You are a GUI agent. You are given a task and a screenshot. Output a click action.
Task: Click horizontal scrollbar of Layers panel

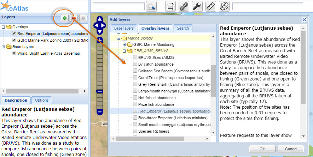(x=42, y=91)
